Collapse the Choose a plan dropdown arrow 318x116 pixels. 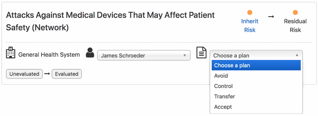click(x=297, y=55)
